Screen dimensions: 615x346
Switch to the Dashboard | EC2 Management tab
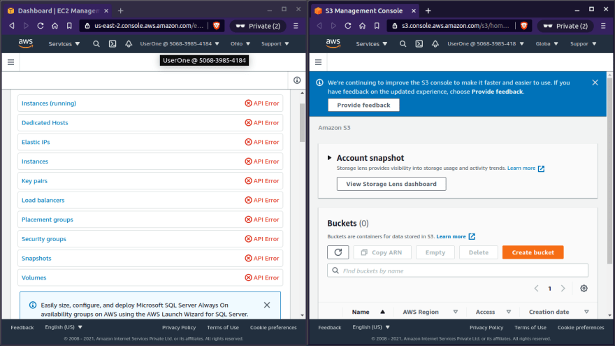pos(58,10)
